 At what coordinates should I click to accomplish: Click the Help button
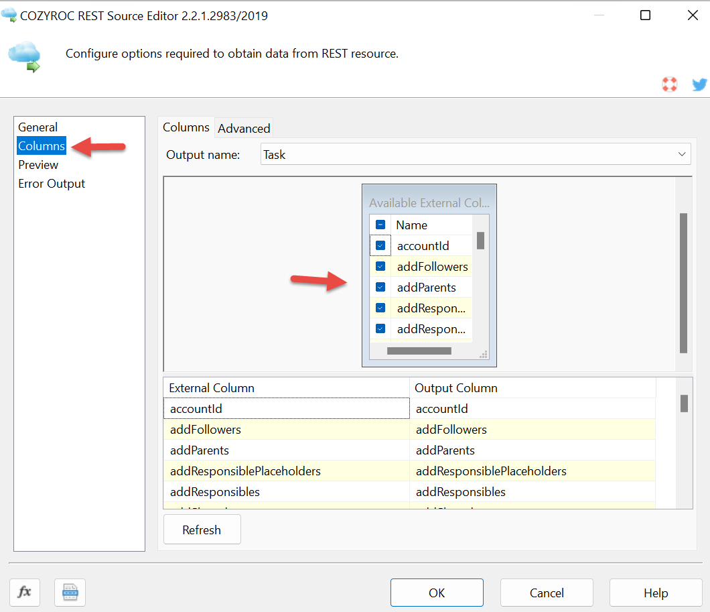[x=656, y=593]
